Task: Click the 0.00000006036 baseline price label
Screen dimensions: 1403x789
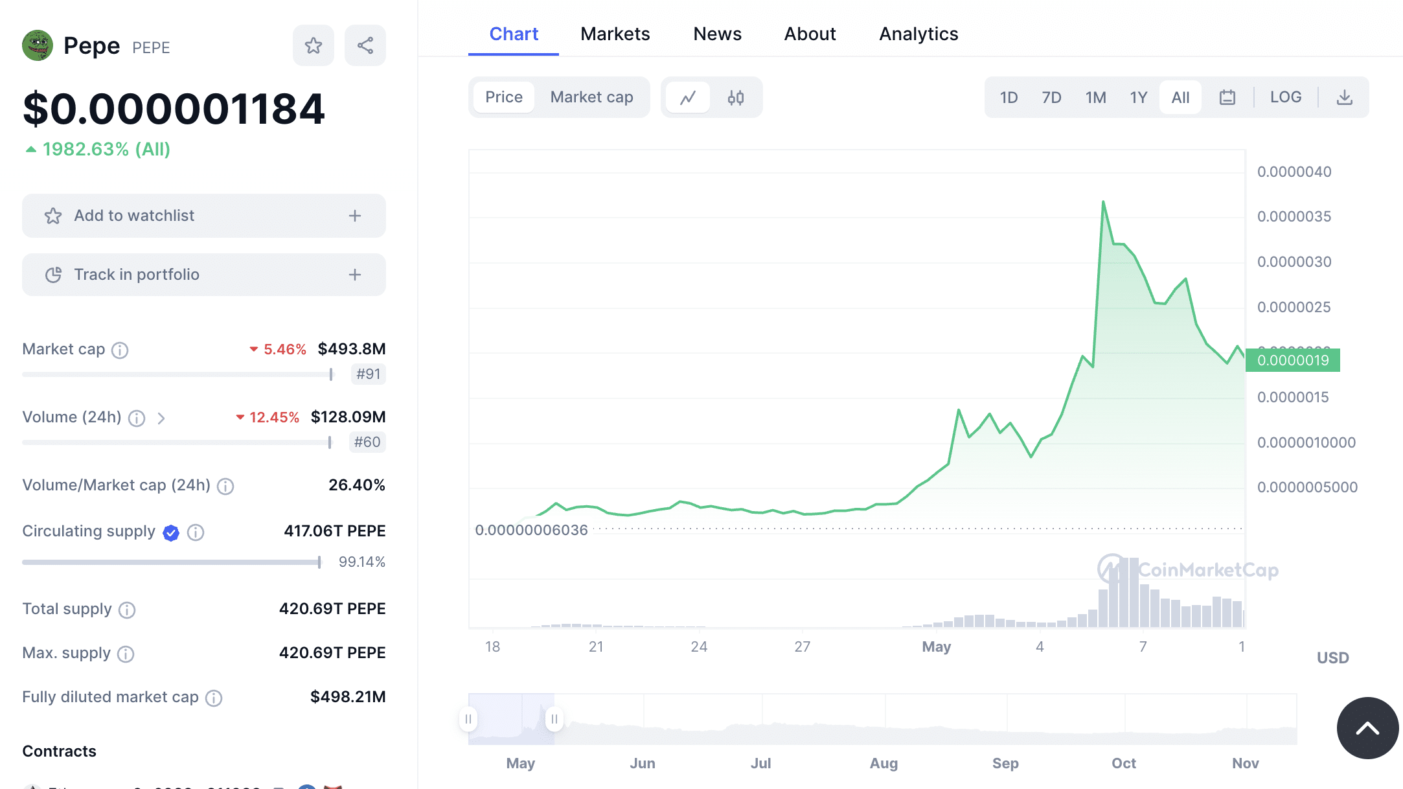Action: (531, 530)
